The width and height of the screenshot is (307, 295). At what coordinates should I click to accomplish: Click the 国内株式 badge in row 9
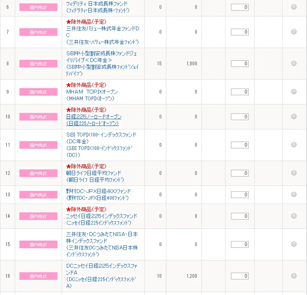[x=38, y=92]
